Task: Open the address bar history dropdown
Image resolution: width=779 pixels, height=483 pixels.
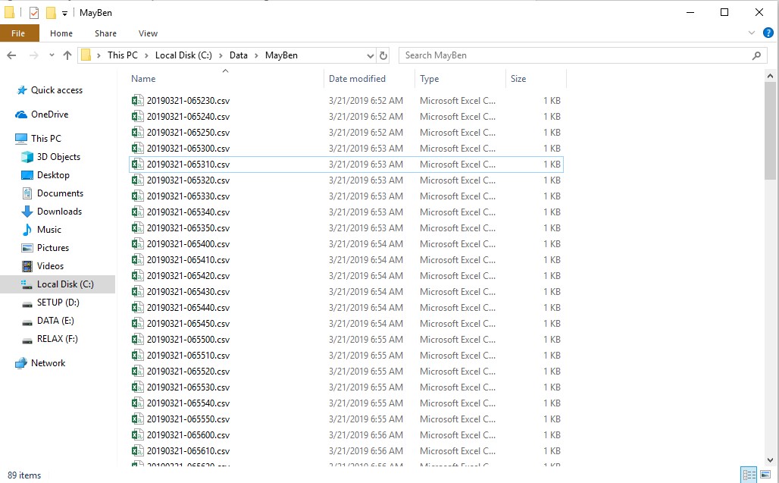Action: [370, 55]
